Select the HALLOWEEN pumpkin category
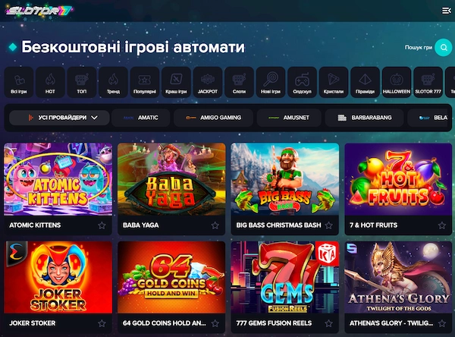This screenshot has width=455, height=337. coord(397,82)
